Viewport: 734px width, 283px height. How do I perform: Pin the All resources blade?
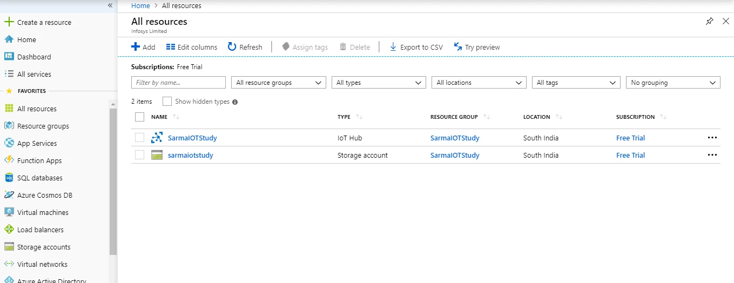[710, 21]
